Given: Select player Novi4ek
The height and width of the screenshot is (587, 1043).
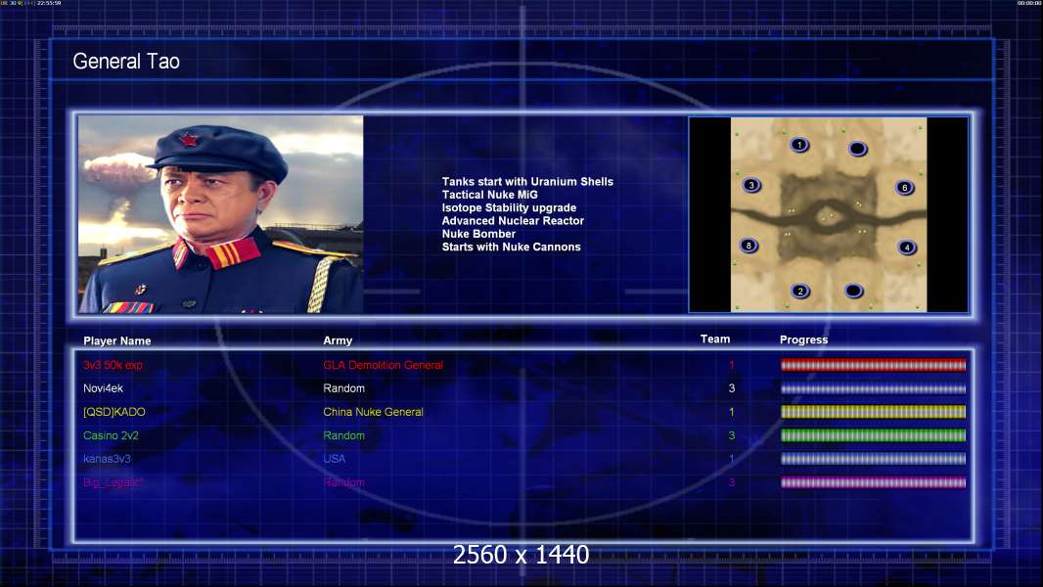Looking at the screenshot, I should coord(103,388).
